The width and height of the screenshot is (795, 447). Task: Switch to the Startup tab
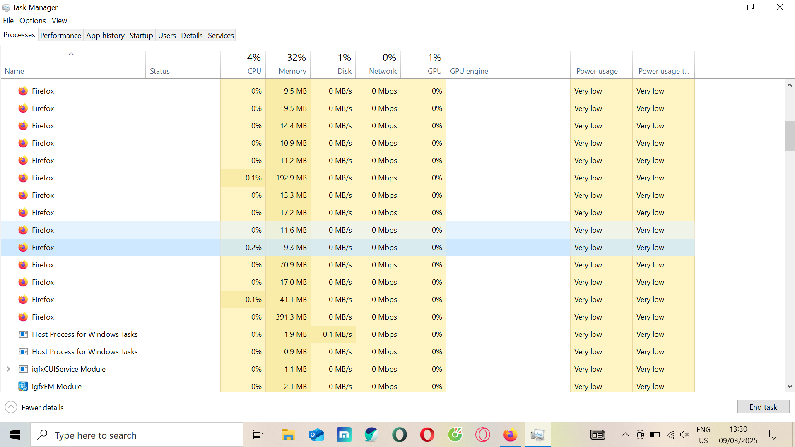pos(141,36)
